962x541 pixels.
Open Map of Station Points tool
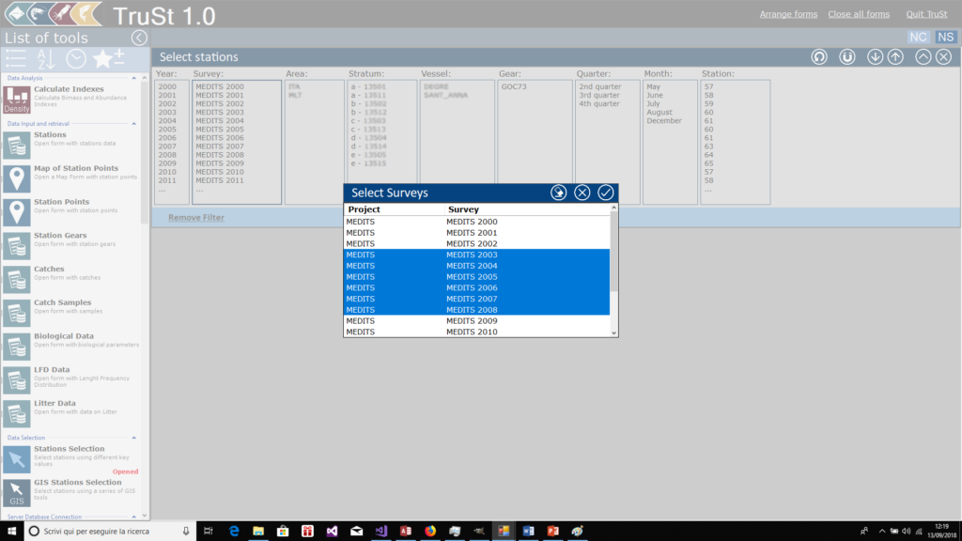pyautogui.click(x=17, y=178)
